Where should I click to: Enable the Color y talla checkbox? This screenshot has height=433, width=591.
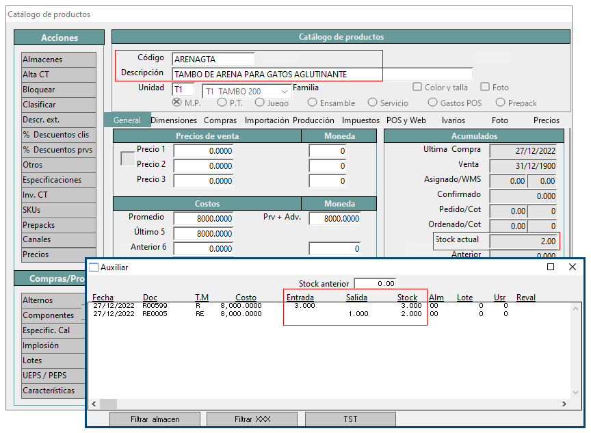click(x=417, y=87)
